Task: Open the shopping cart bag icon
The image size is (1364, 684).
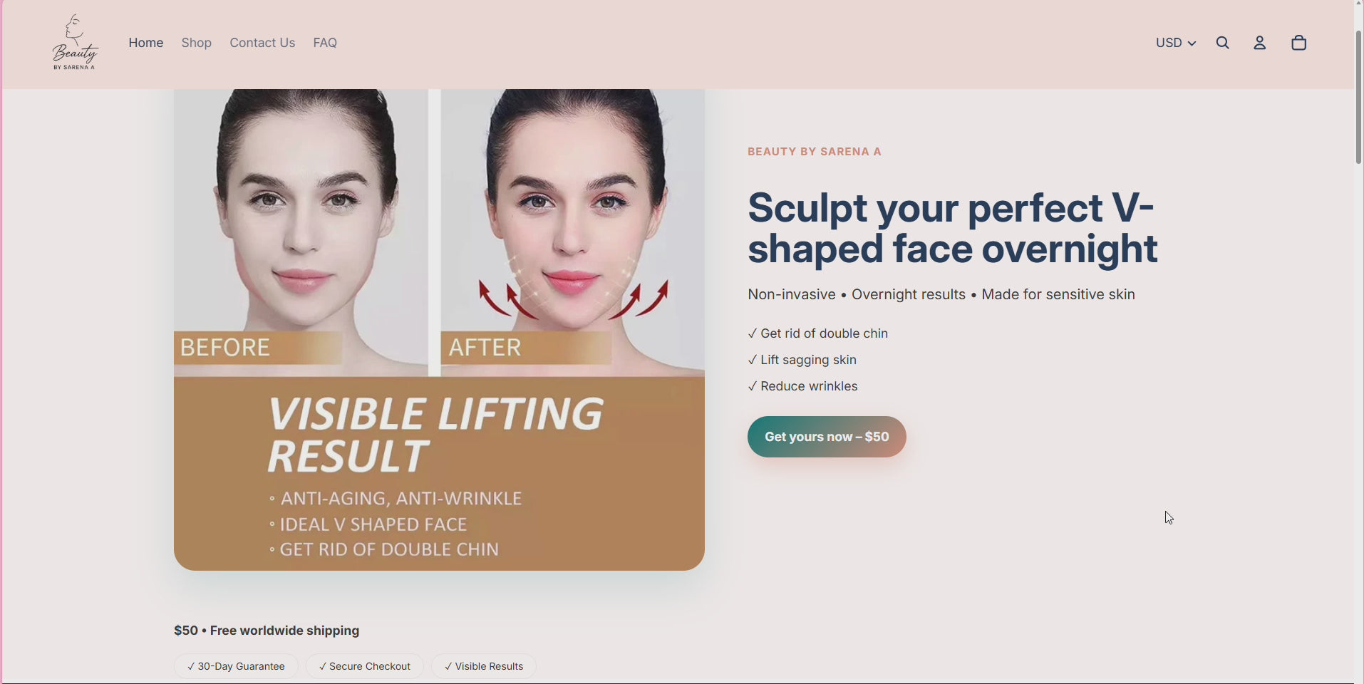Action: 1299,43
